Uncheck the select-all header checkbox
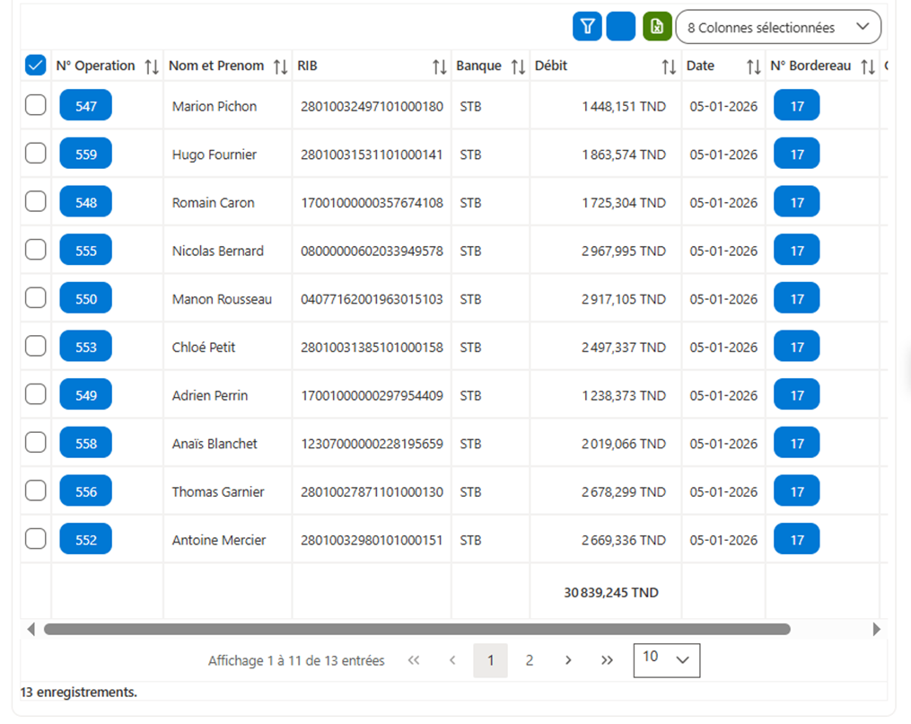911x724 pixels. 35,66
